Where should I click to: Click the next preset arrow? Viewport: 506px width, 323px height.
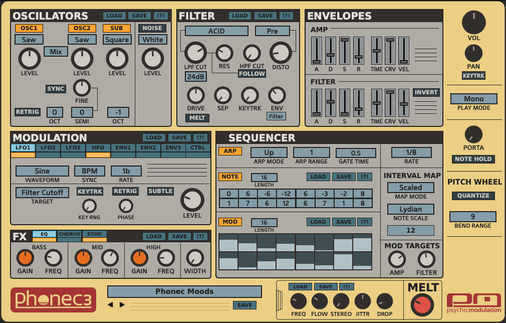(x=122, y=304)
